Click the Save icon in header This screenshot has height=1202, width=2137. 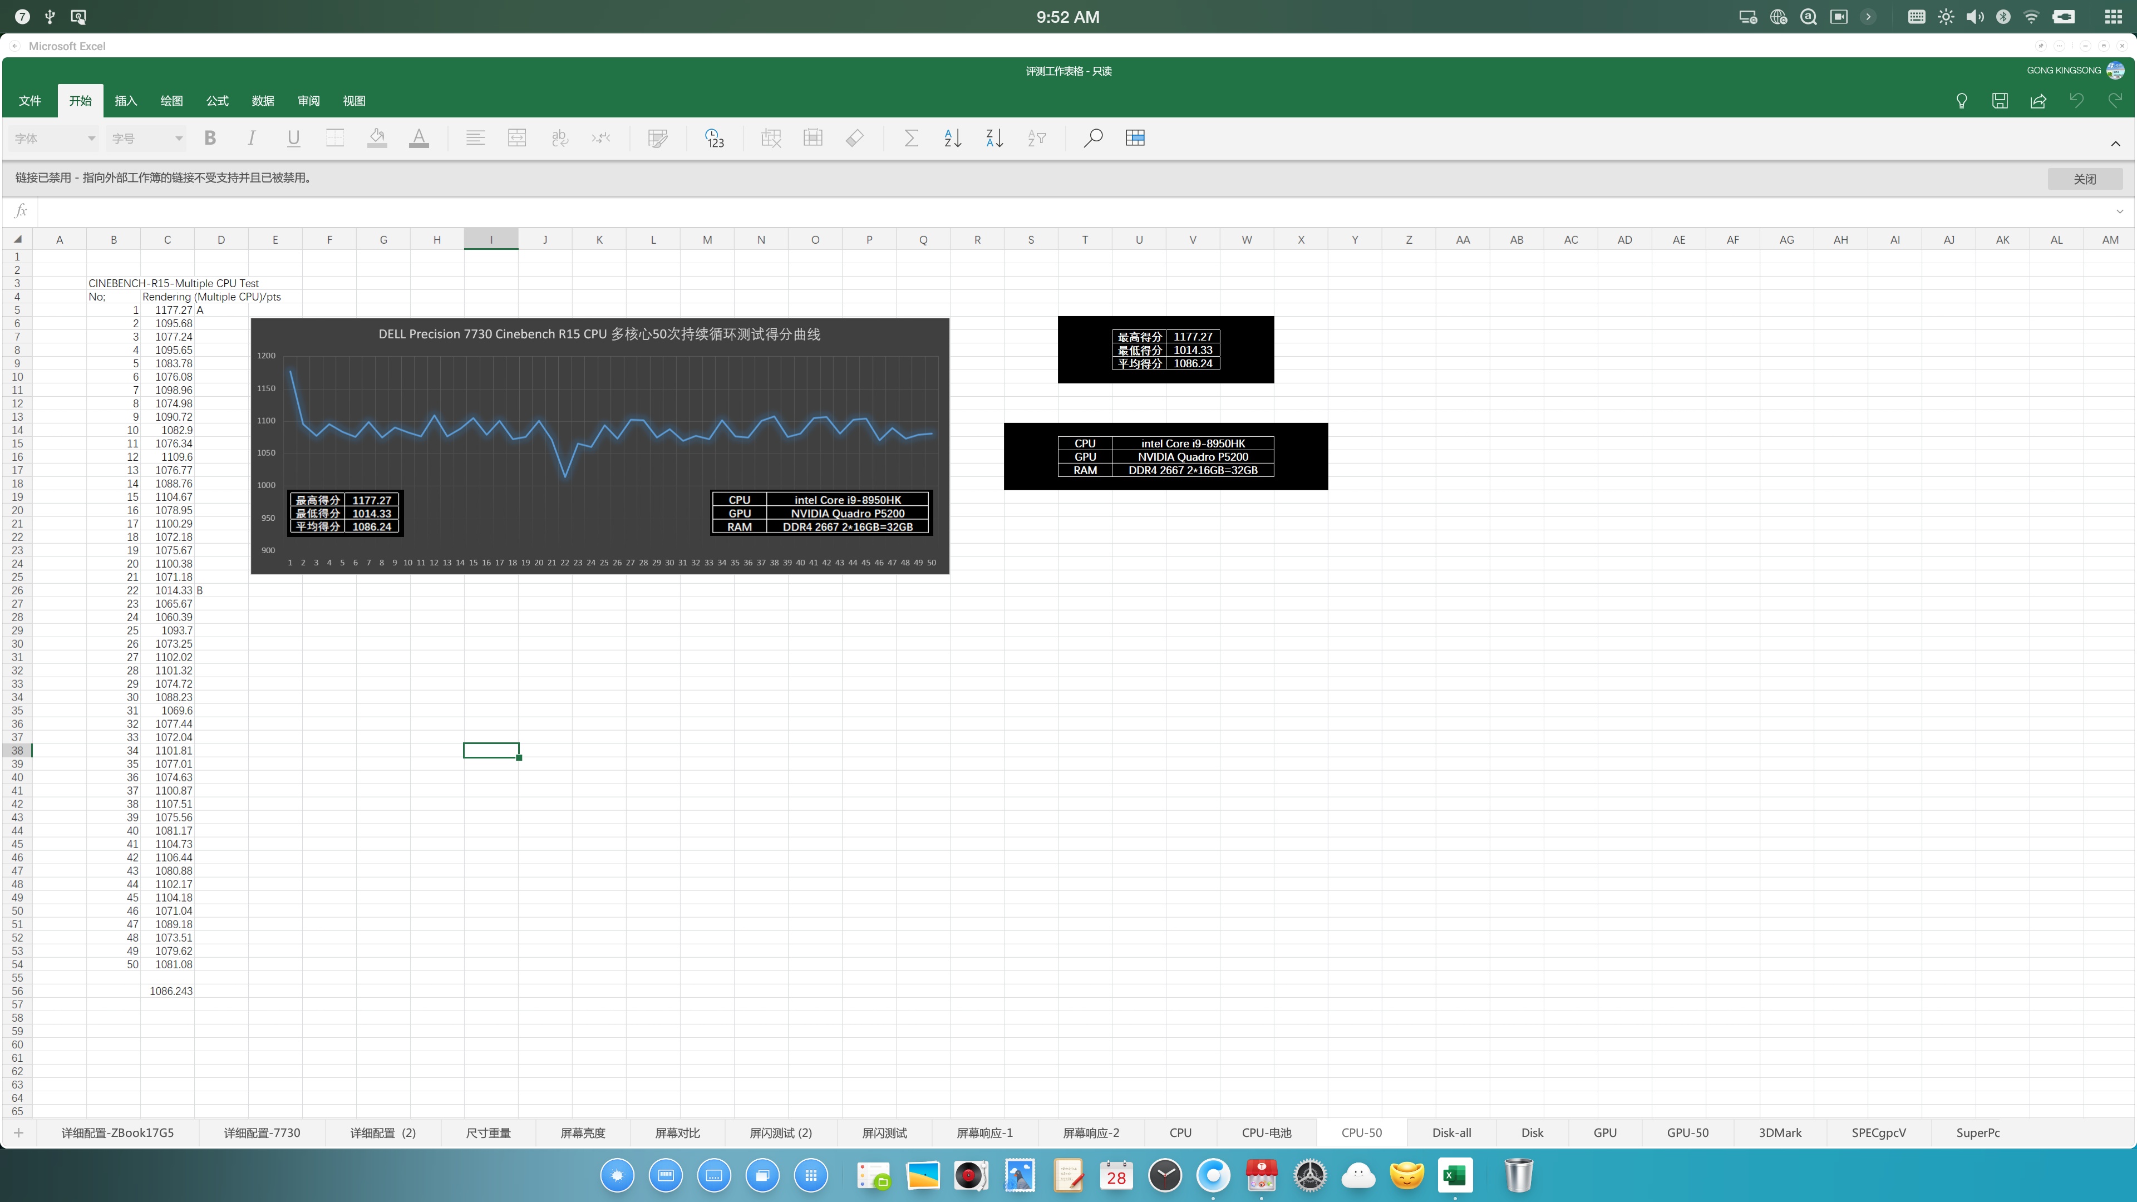[x=2000, y=101]
